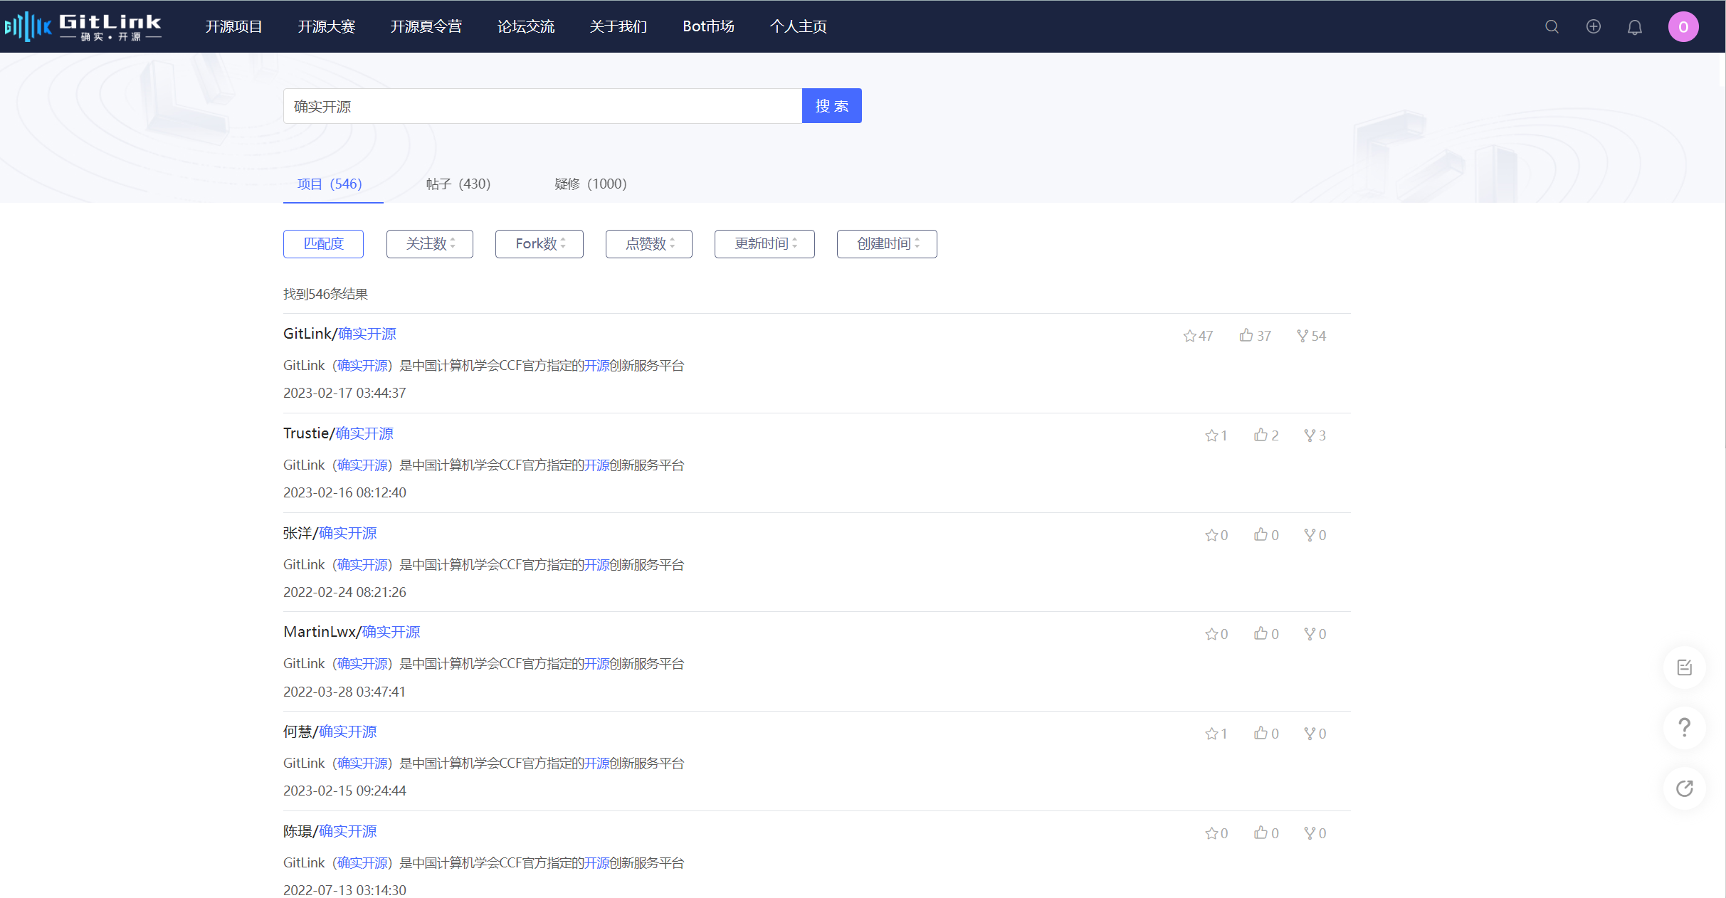Screen dimensions: 1726x898
Task: Switch to 疑修 (1000) tab
Action: (x=591, y=184)
